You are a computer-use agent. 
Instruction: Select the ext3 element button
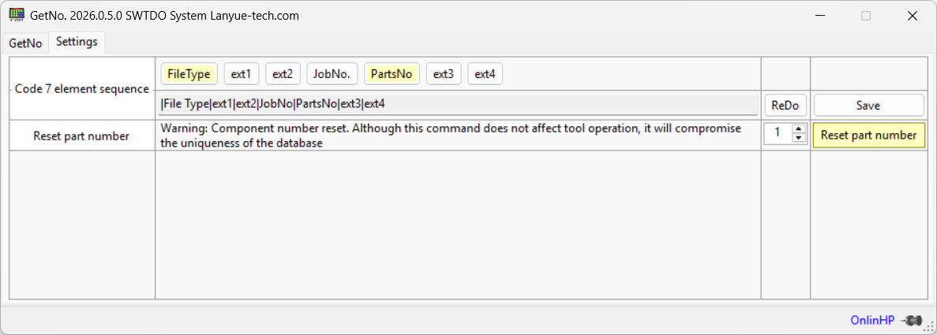(444, 73)
